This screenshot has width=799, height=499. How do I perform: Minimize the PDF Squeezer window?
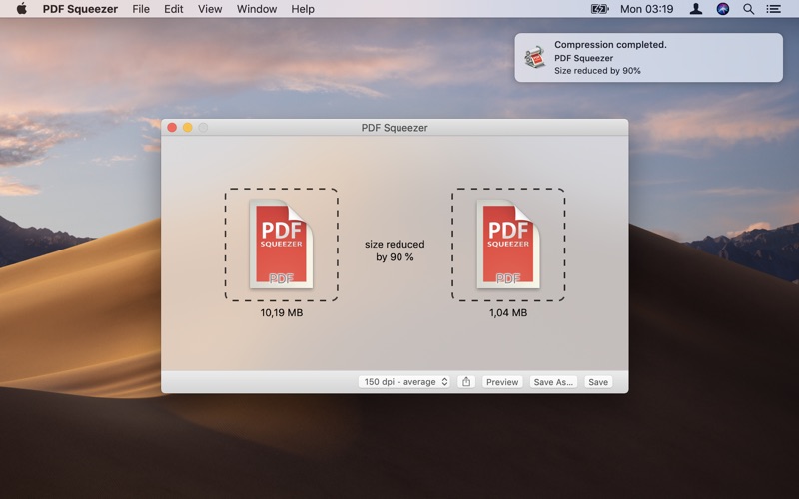tap(188, 128)
